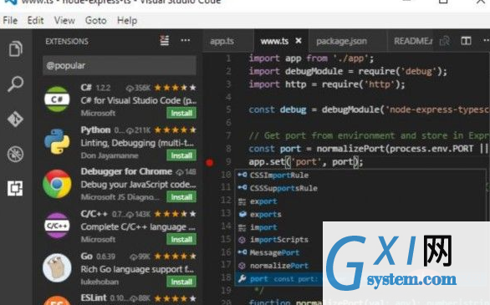
Task: Click 'debugModule' on code line 2
Action: click(x=314, y=71)
